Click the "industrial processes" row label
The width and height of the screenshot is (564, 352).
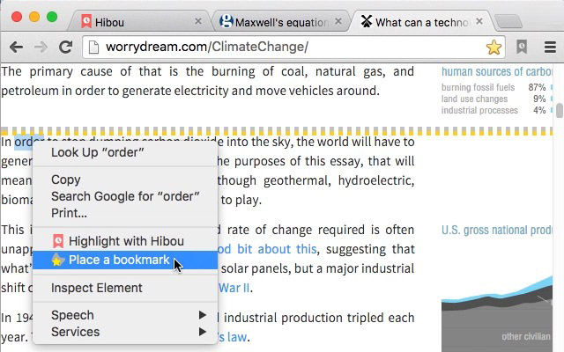click(479, 110)
